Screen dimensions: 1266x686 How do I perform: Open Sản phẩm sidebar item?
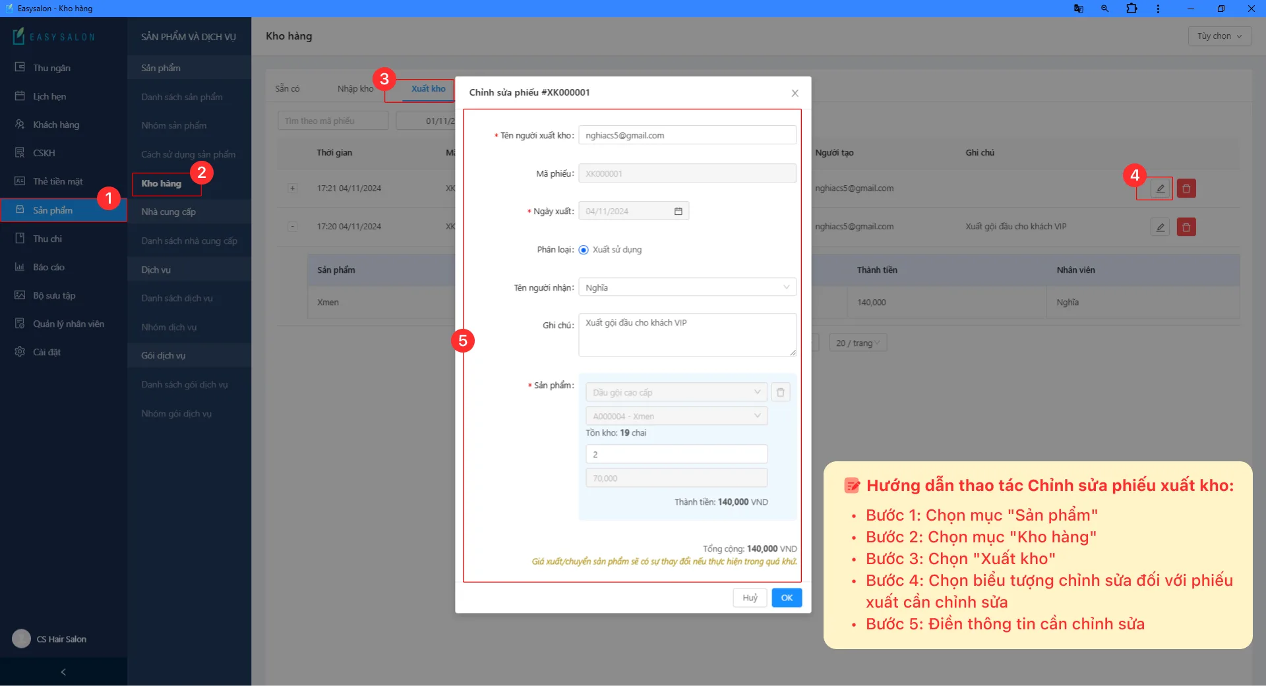point(63,210)
